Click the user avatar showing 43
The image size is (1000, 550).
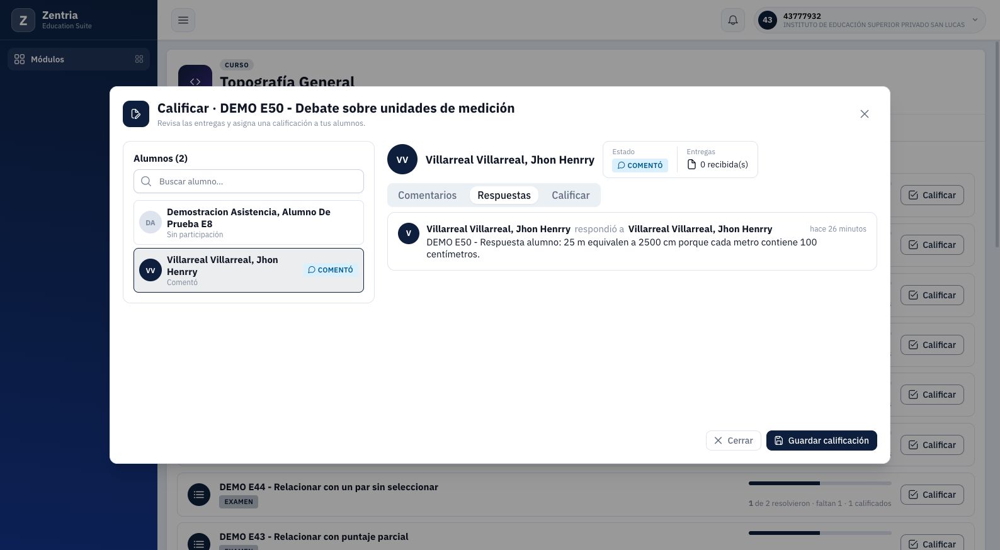[x=767, y=20]
